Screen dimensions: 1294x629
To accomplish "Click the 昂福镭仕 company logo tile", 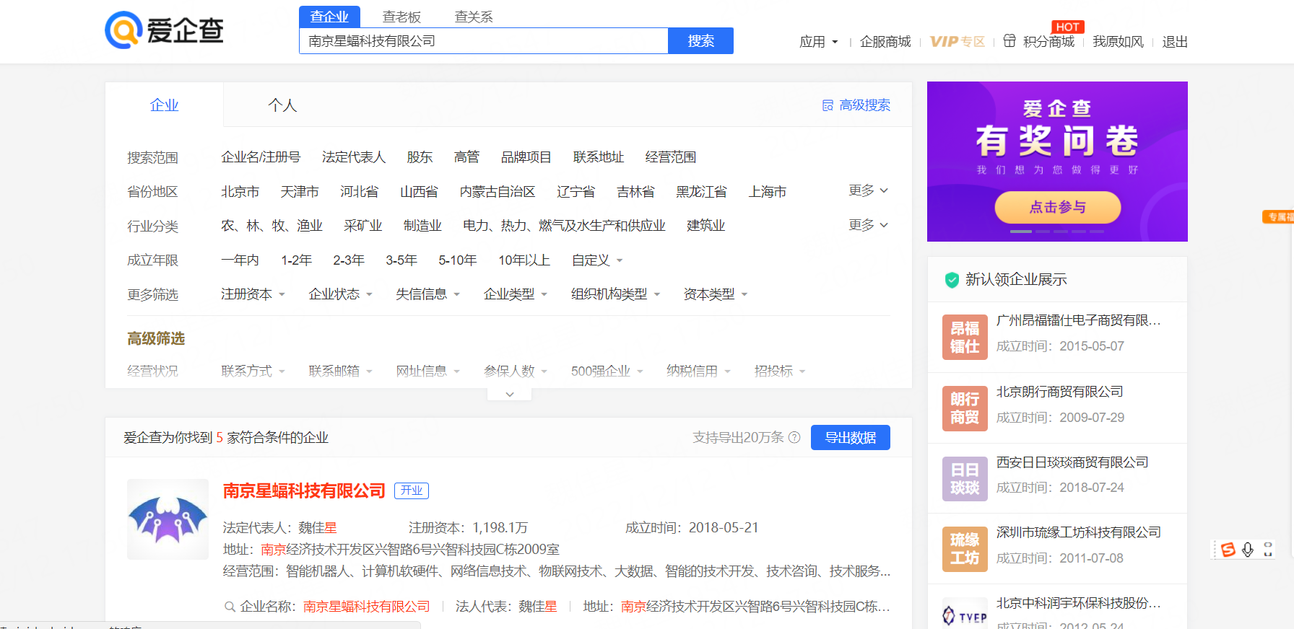I will coord(965,337).
